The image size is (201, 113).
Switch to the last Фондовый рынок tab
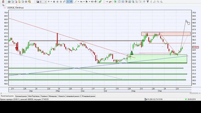pos(89,96)
